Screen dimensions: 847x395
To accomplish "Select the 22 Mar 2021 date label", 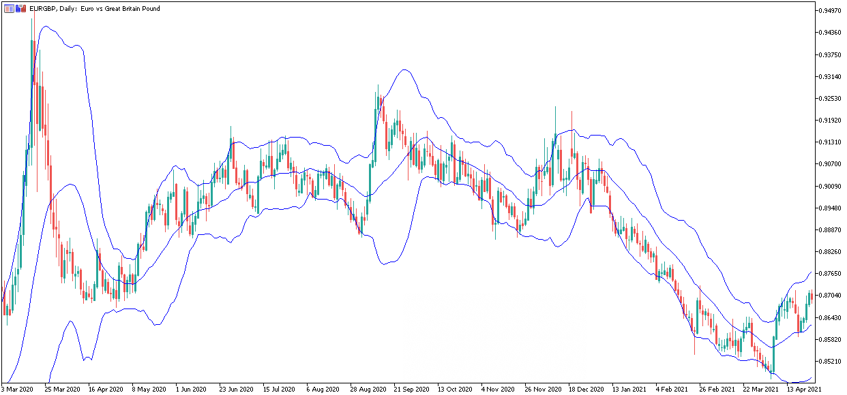I will click(759, 390).
